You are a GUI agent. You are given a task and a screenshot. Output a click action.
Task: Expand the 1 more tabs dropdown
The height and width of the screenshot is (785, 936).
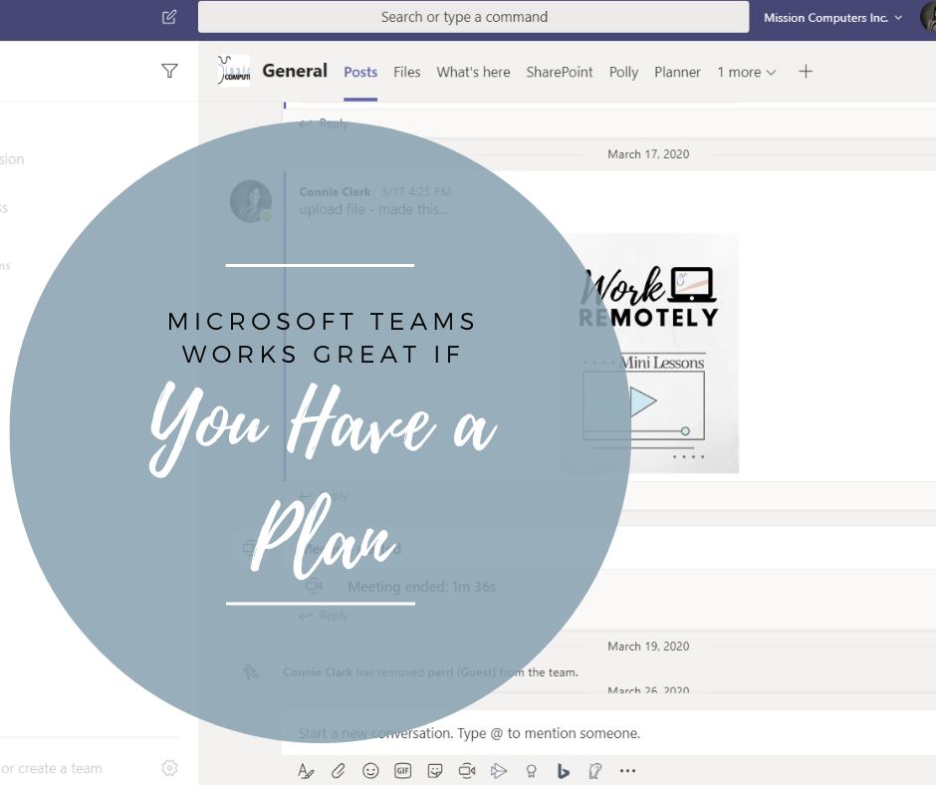pos(746,73)
